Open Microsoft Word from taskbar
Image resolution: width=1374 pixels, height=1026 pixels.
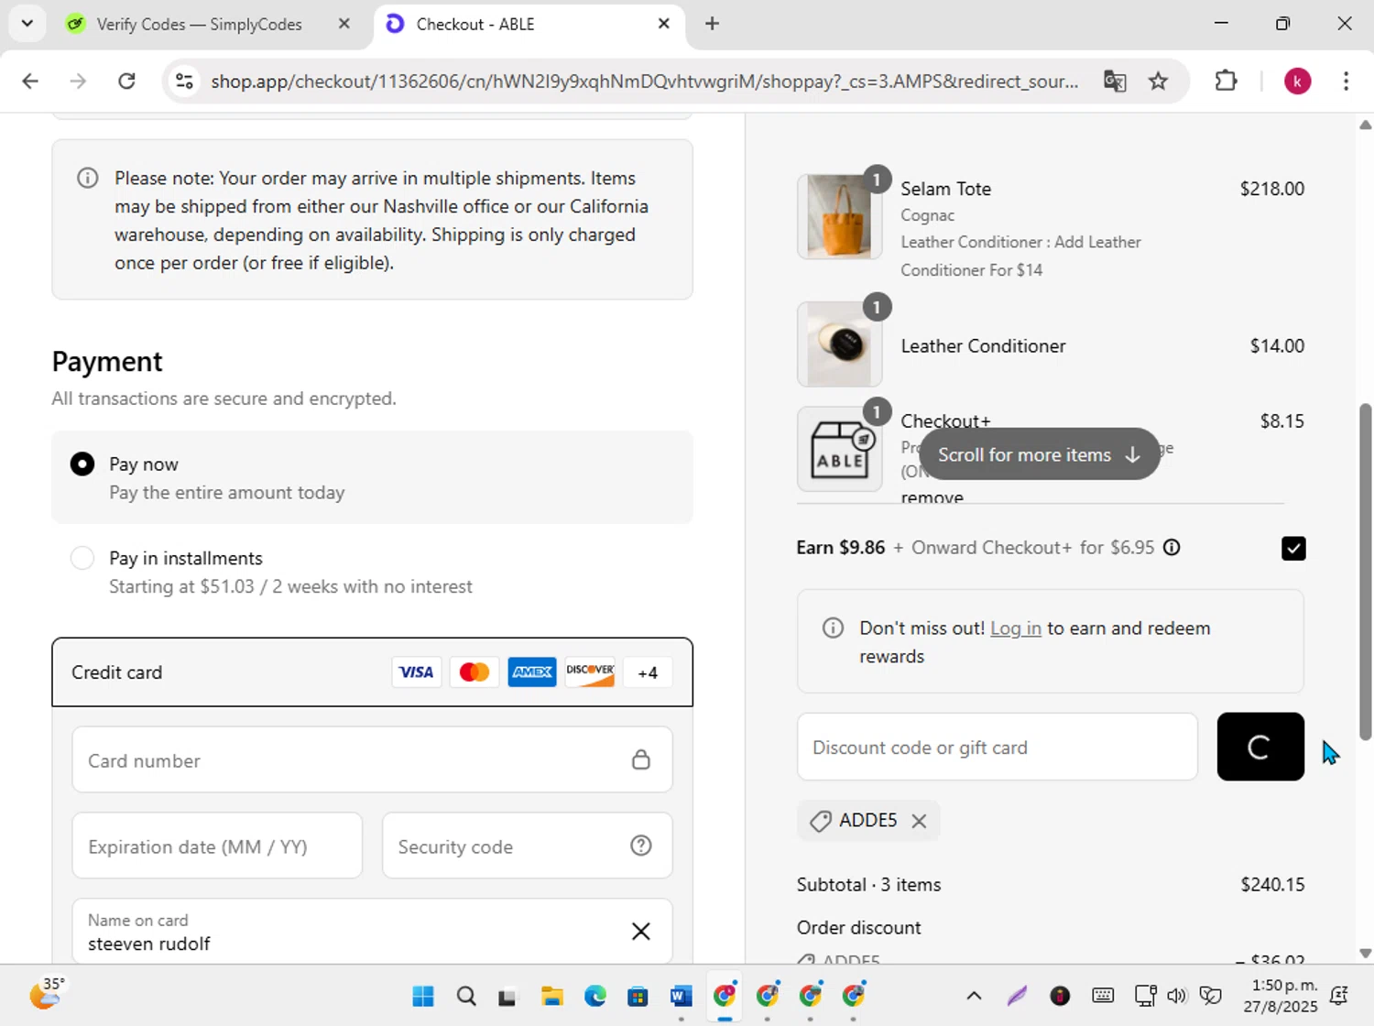tap(681, 996)
